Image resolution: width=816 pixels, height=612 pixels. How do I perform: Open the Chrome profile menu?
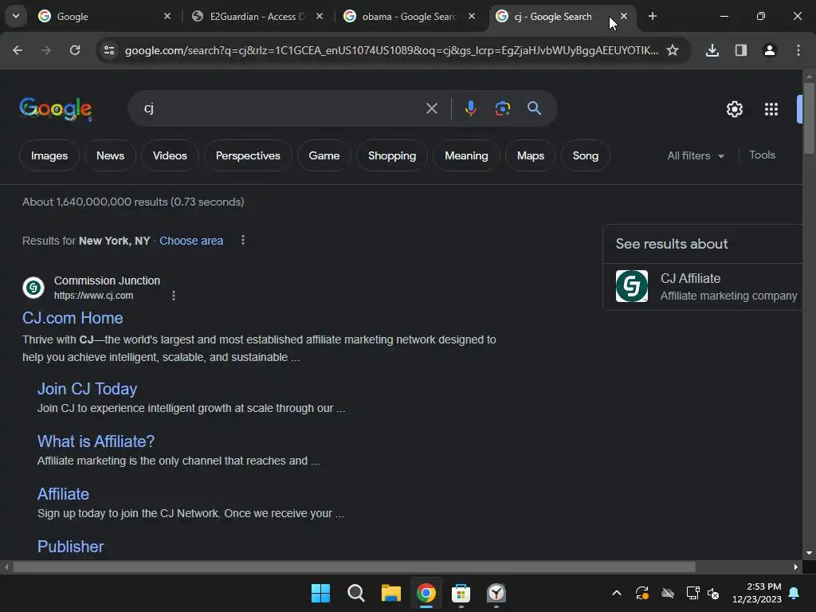point(769,50)
